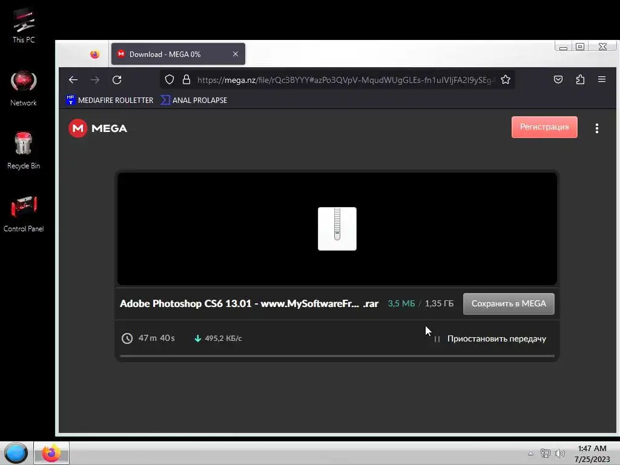This screenshot has height=465, width=620.
Task: Click the Firefox taskbar button
Action: (x=51, y=453)
